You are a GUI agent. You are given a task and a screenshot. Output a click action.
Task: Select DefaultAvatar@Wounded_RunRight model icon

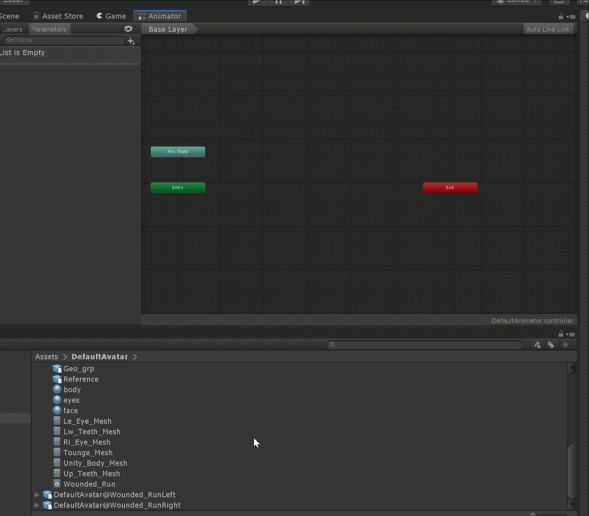point(47,505)
